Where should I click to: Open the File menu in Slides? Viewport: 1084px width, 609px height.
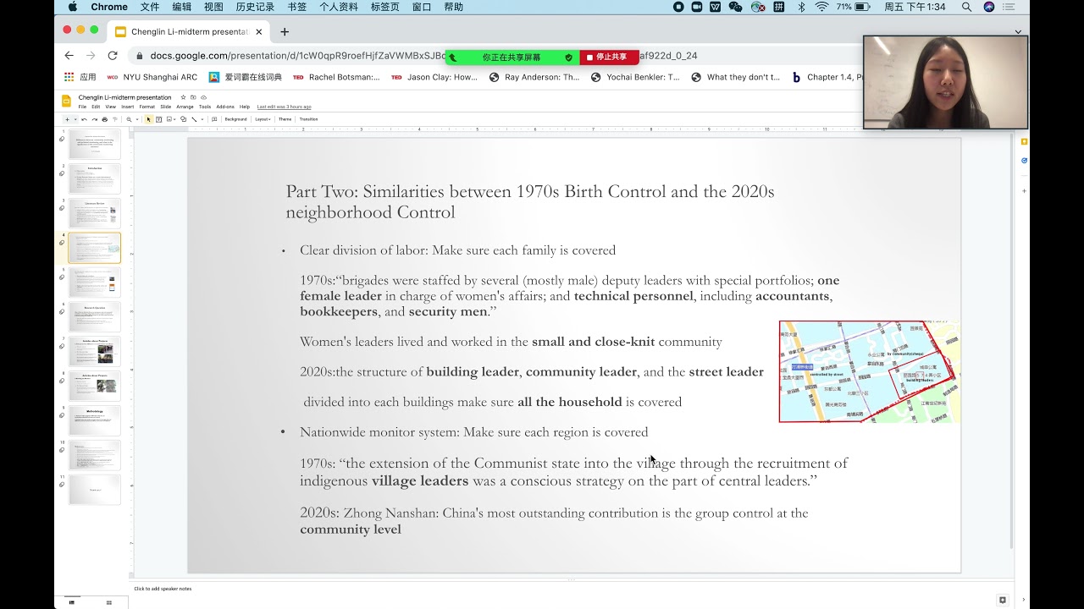(x=82, y=107)
